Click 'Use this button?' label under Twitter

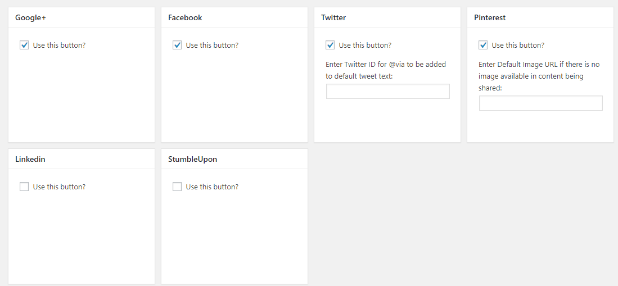pos(365,45)
